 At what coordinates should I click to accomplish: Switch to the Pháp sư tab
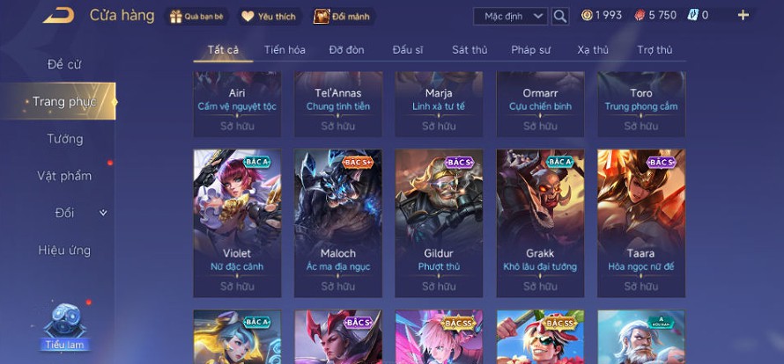[x=530, y=50]
